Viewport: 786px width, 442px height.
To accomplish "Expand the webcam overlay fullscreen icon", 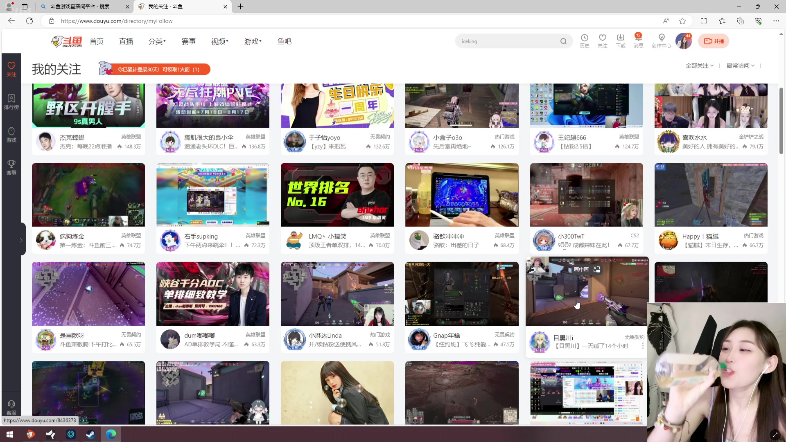I will pyautogui.click(x=775, y=434).
